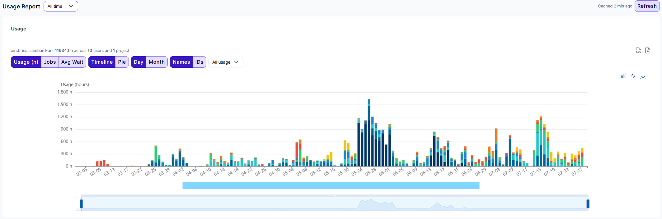Click the orange-topped bar near 07-03
The image size is (662, 219).
pos(496,148)
